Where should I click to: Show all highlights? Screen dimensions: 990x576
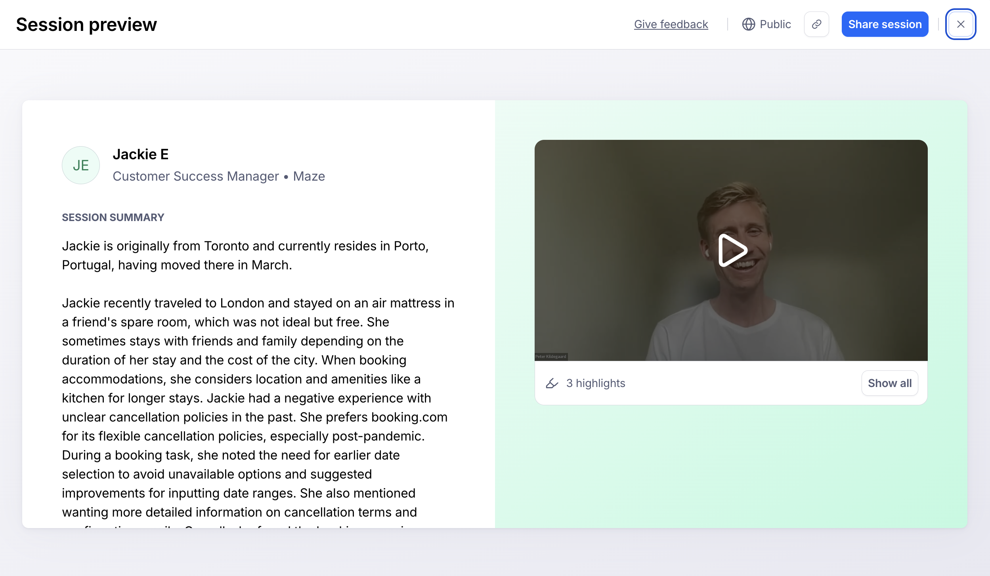(x=889, y=383)
